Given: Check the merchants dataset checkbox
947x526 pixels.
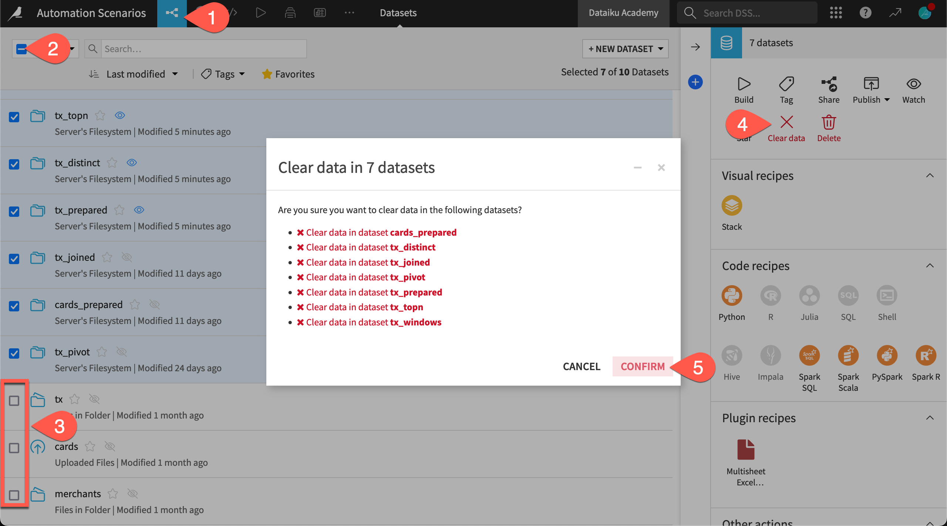Looking at the screenshot, I should point(14,495).
